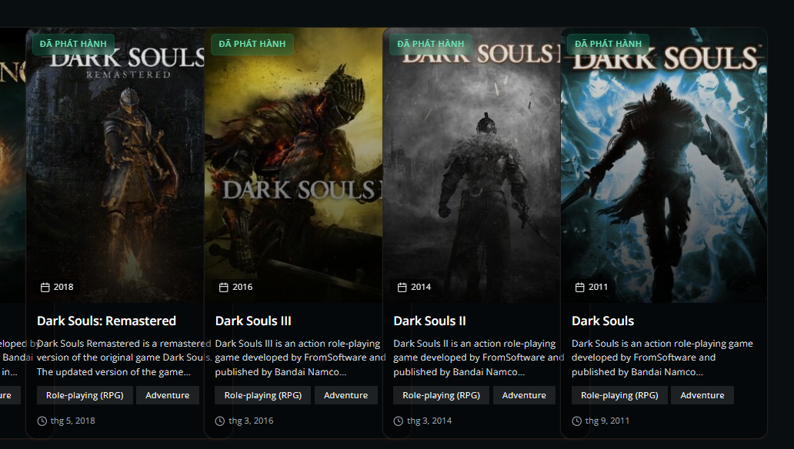Image resolution: width=794 pixels, height=449 pixels.
Task: Open the Dark Souls: Remastered title link
Action: 106,321
